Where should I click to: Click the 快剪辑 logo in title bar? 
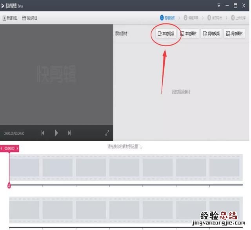pos(12,6)
